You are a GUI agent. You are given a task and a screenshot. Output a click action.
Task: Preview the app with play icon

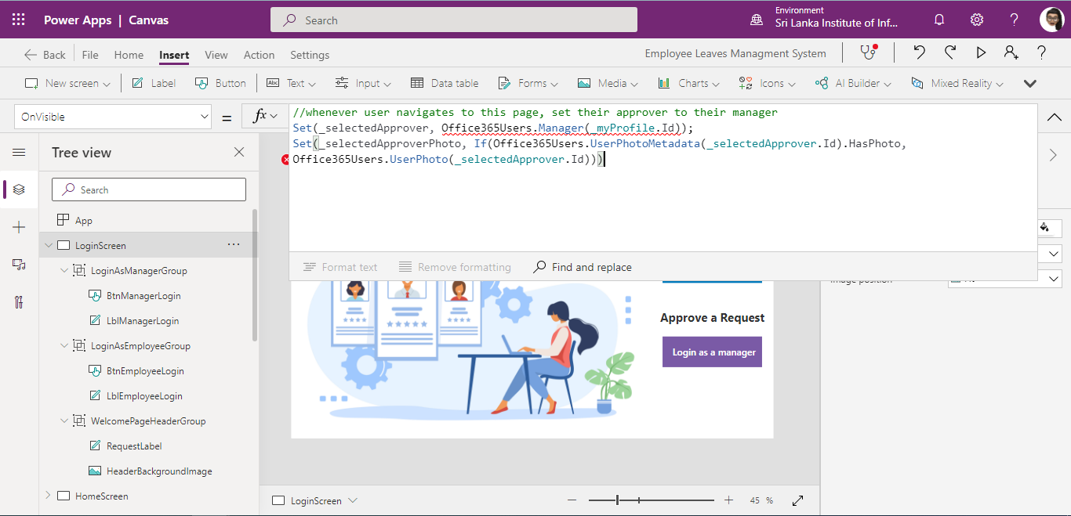981,52
